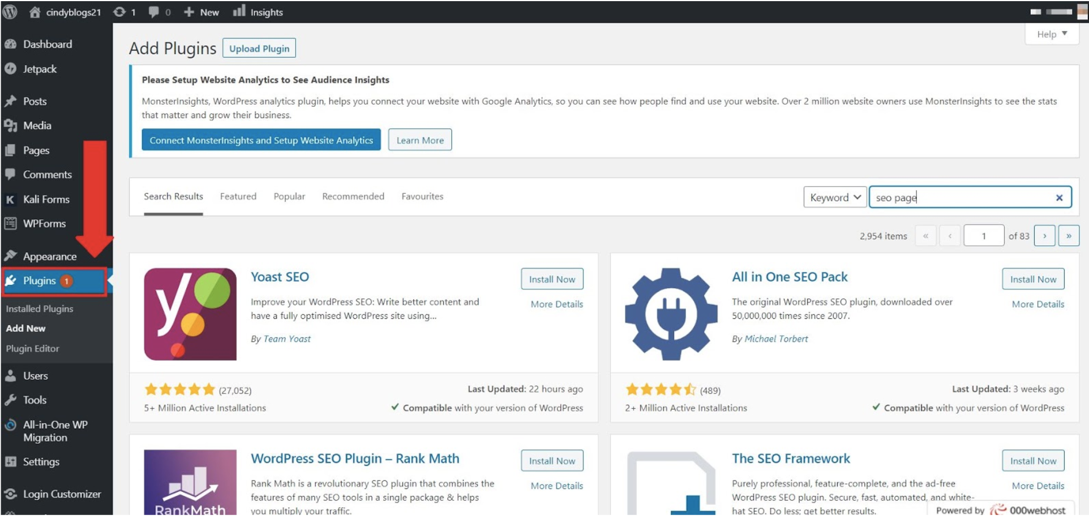Viewport: 1089px width, 519px height.
Task: Open WPForms menu
Action: (44, 224)
